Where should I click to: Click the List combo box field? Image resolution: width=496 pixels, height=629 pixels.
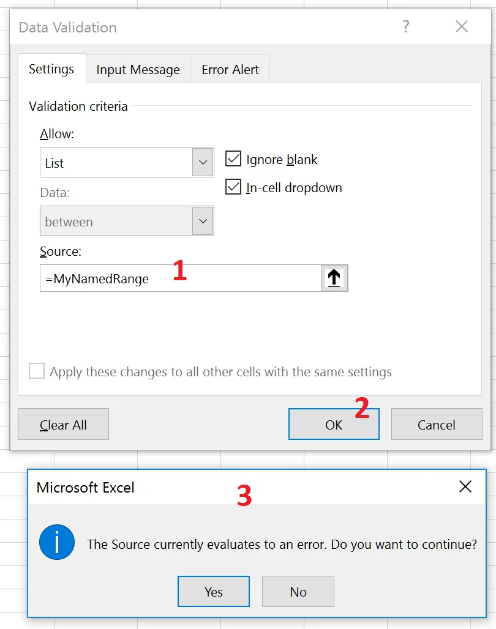click(x=116, y=163)
